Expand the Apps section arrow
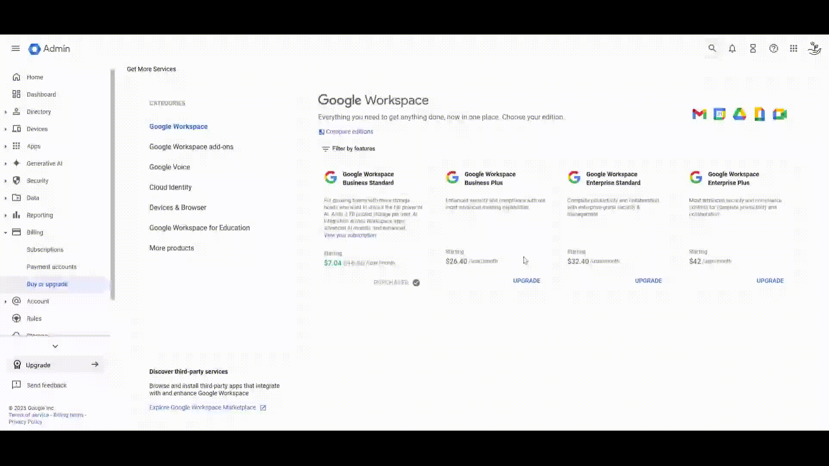This screenshot has width=829, height=466. 6,147
